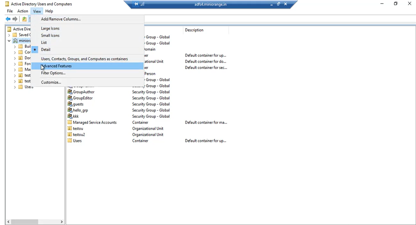This screenshot has width=416, height=225.
Task: Switch to Small Icons view
Action: tap(87, 35)
